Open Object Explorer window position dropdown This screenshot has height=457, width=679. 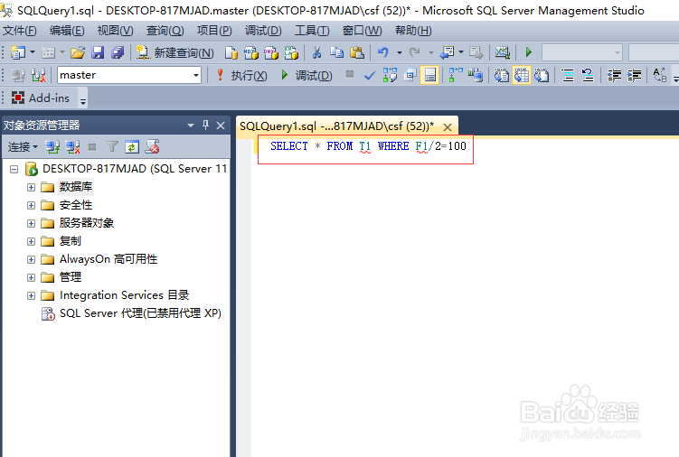pyautogui.click(x=191, y=126)
